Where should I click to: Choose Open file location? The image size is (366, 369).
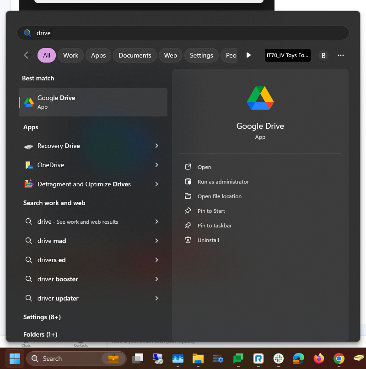click(219, 196)
